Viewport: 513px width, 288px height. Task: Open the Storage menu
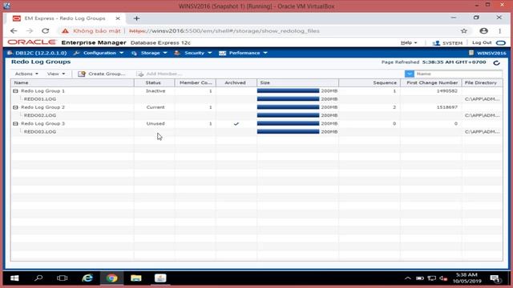tap(150, 53)
